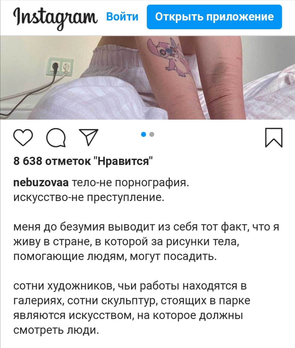295x348 pixels.
Task: Click caption text искусство-не преступление
Action: coord(89,197)
